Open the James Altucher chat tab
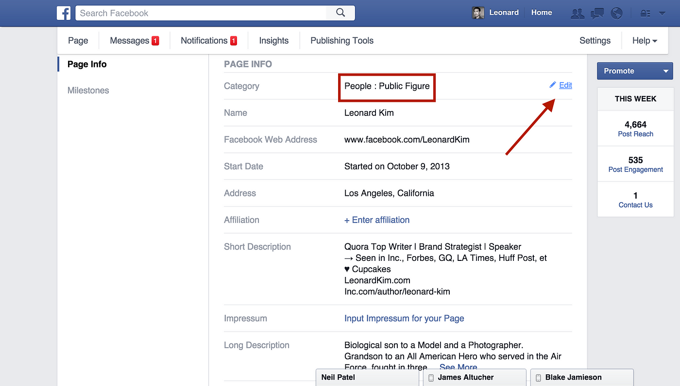680x386 pixels. (x=475, y=377)
